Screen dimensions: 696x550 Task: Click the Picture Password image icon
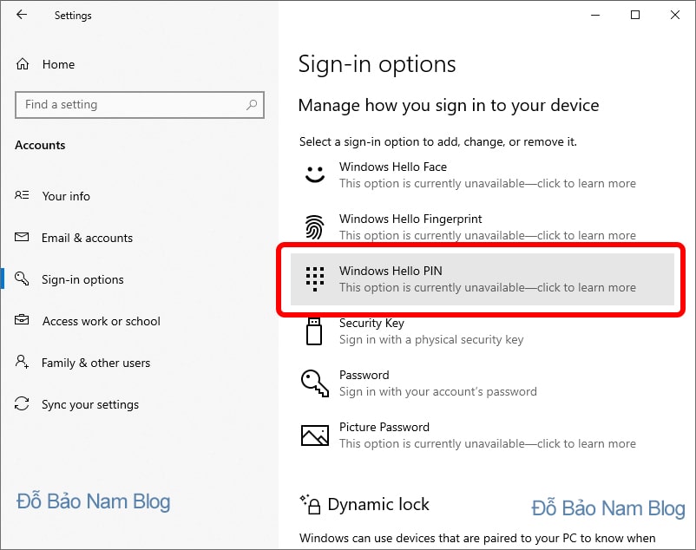click(x=315, y=435)
